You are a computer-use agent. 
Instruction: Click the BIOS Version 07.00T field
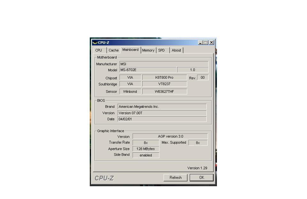click(x=162, y=113)
